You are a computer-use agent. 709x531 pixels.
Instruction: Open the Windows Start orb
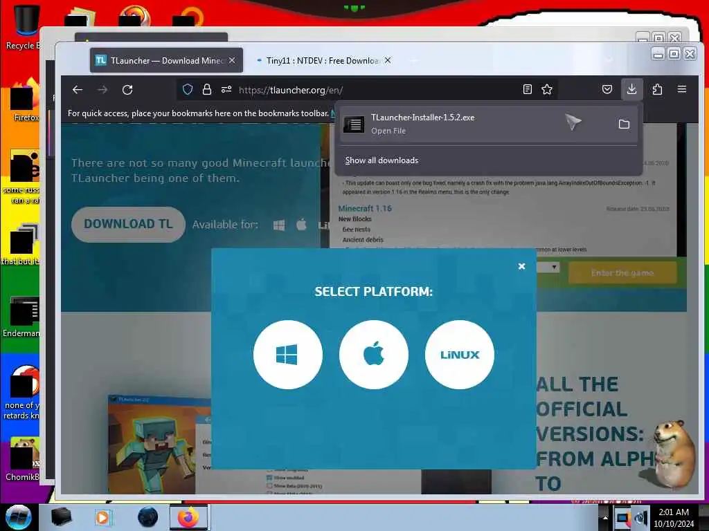(x=19, y=517)
